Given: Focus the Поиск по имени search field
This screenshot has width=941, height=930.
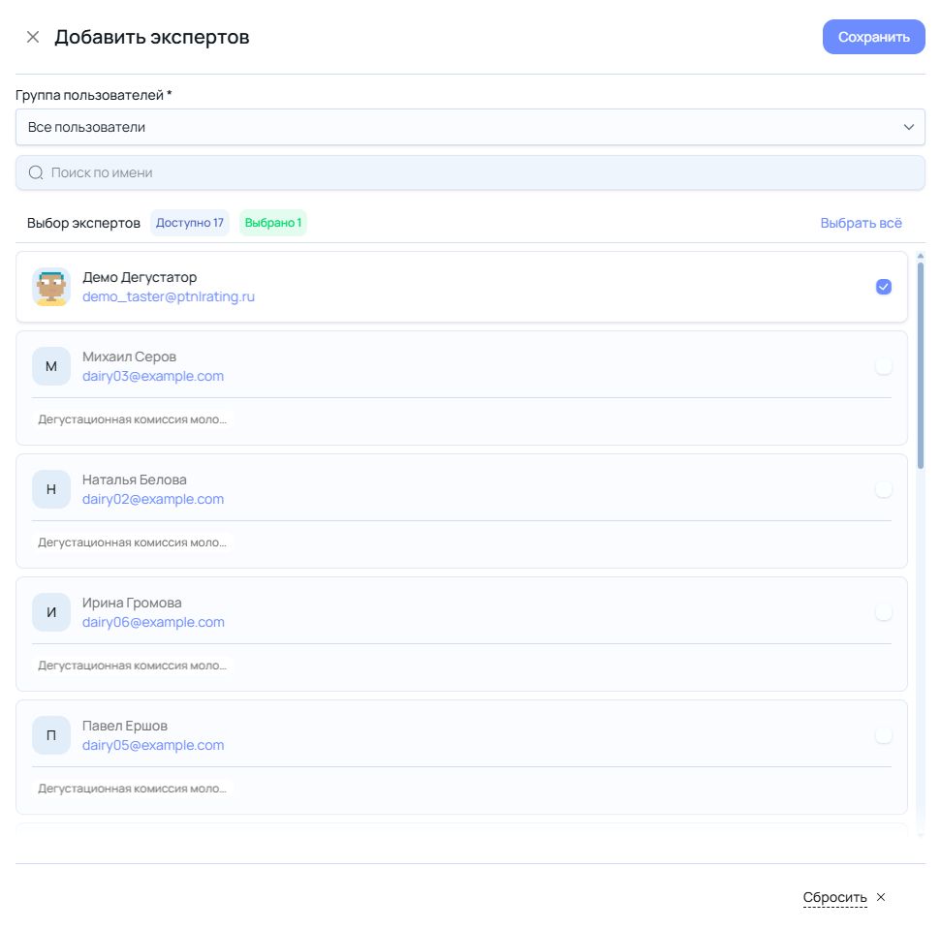Looking at the screenshot, I should click(x=470, y=172).
